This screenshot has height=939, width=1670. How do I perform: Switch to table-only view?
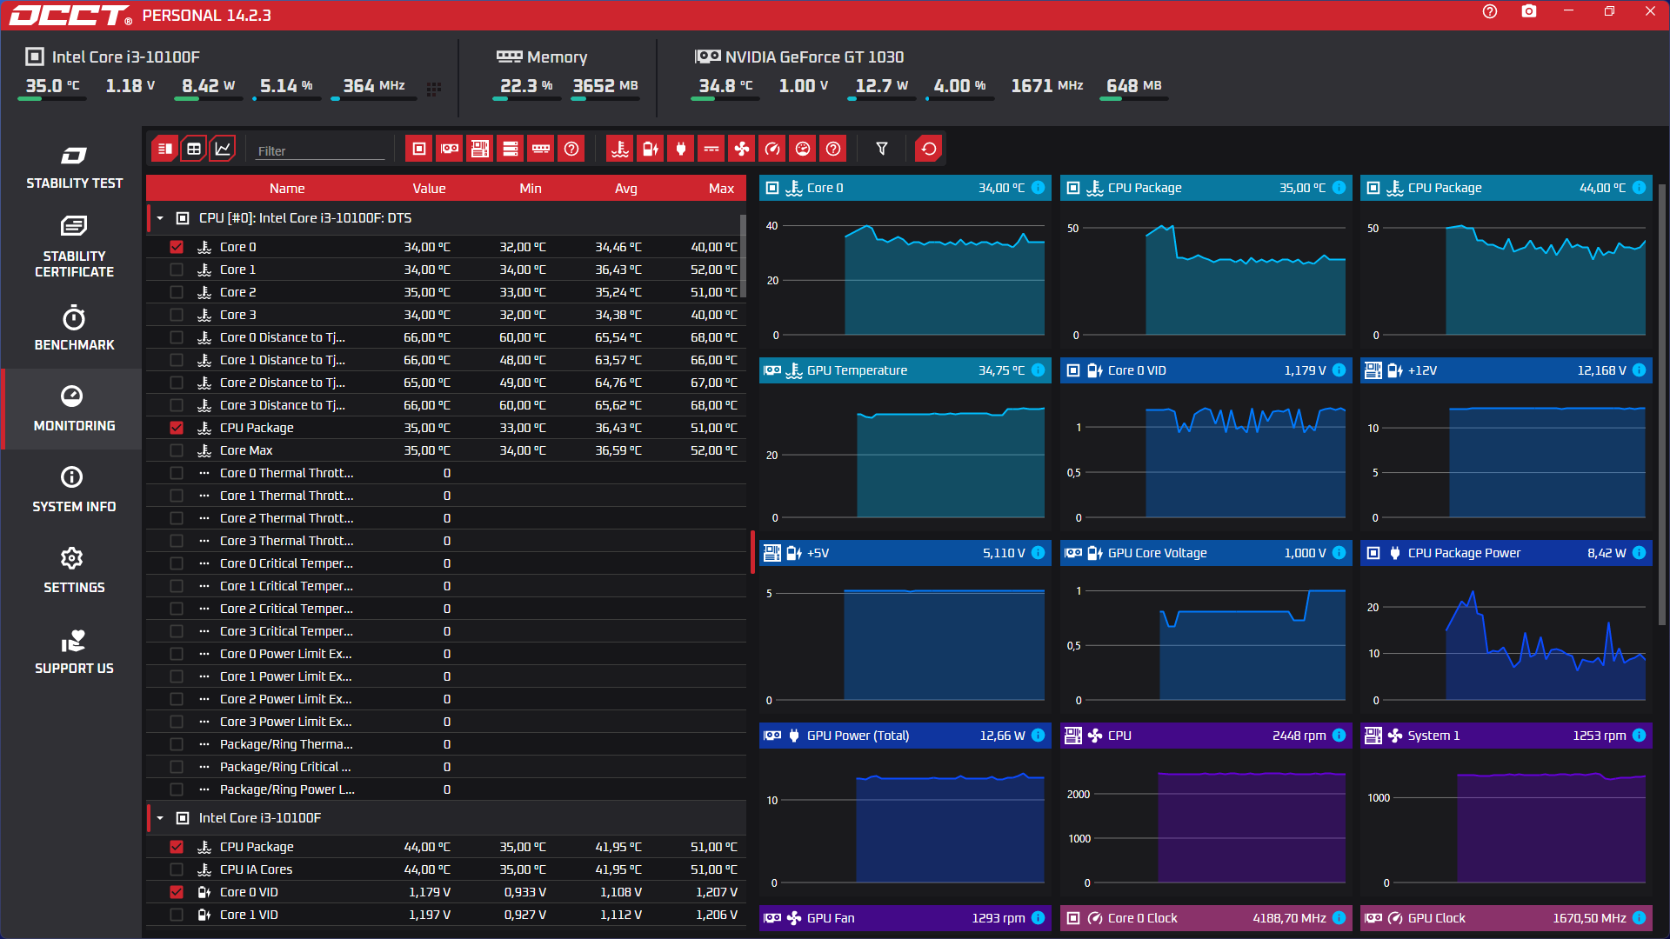194,149
